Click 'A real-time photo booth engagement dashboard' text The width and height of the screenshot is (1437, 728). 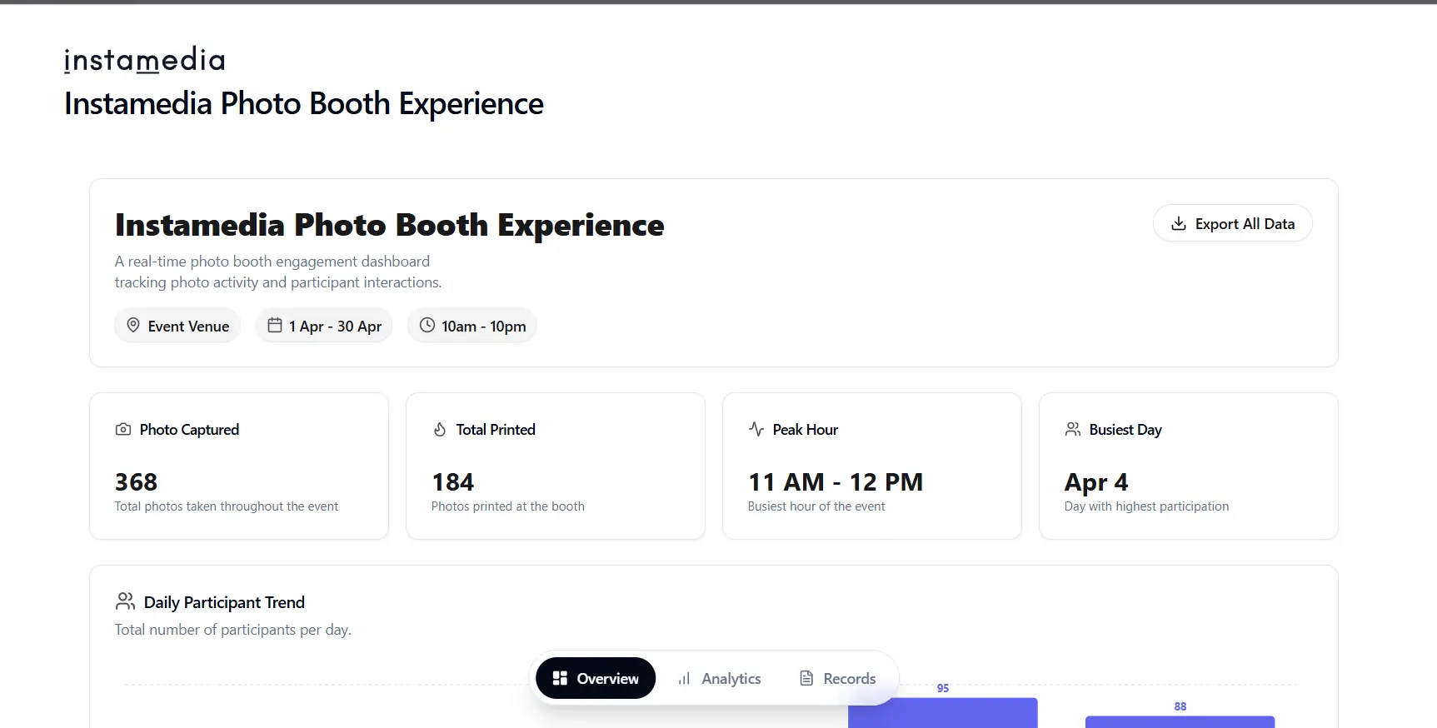point(272,262)
